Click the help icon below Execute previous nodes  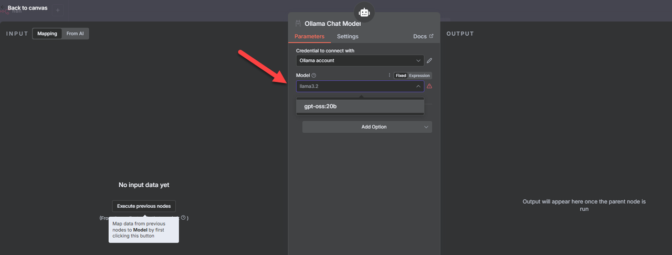pyautogui.click(x=183, y=217)
